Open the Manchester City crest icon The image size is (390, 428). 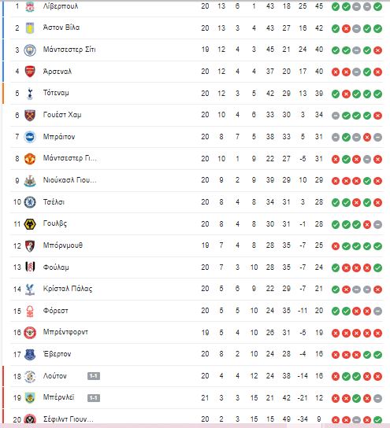(30, 50)
